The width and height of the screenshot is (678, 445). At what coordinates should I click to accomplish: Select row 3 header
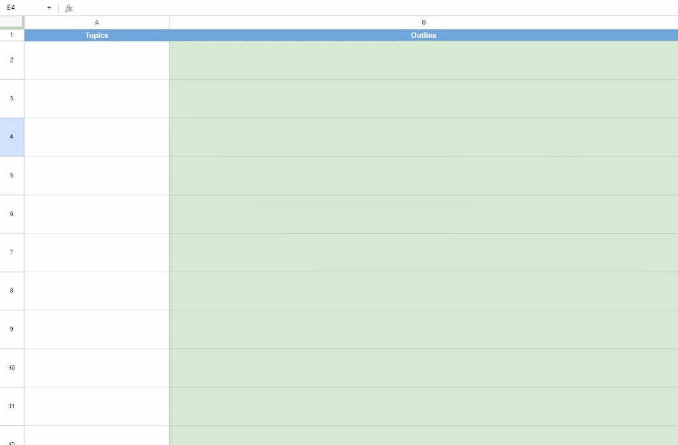point(12,98)
